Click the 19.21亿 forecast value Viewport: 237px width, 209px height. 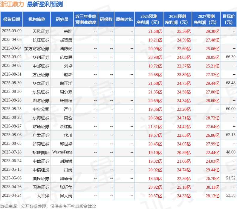coord(155,40)
